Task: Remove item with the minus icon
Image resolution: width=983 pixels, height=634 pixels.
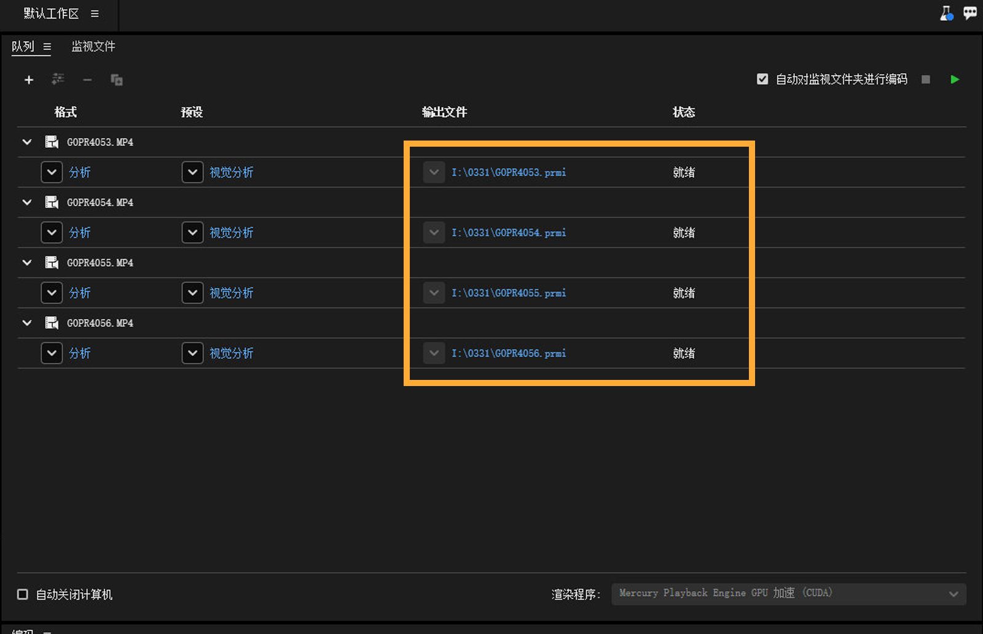Action: [87, 80]
